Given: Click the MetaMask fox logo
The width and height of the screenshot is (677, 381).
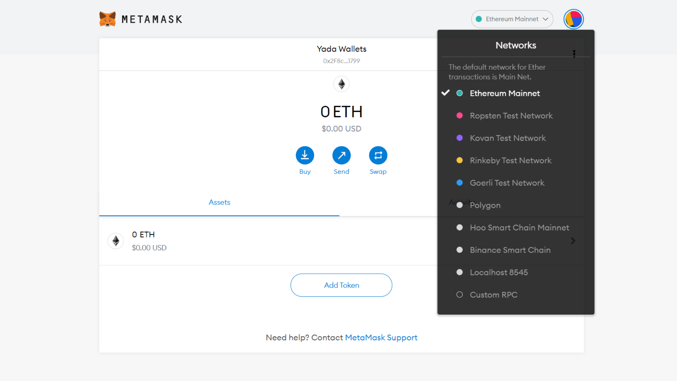Looking at the screenshot, I should [108, 19].
